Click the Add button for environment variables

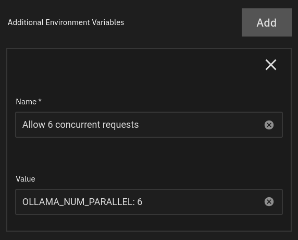(266, 22)
